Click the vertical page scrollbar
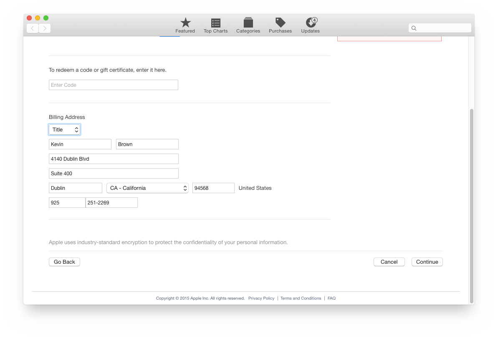Screen dimensions: 498x338 coord(472,204)
